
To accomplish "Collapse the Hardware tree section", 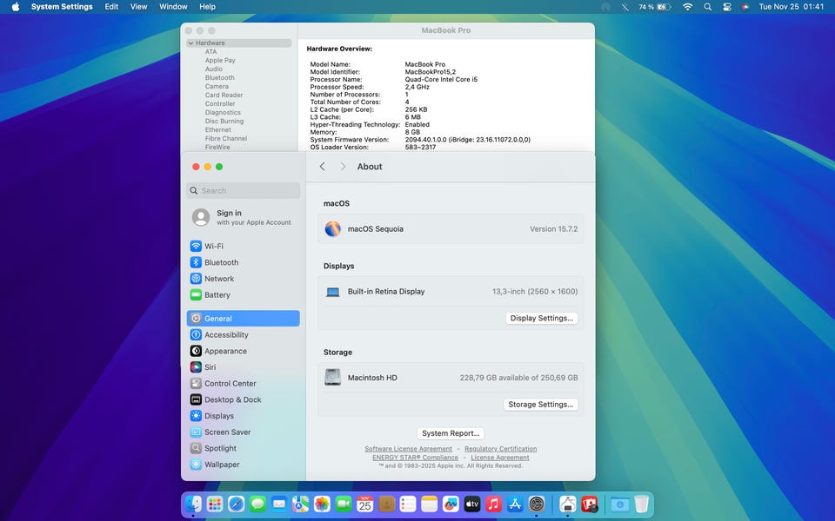I will (190, 43).
